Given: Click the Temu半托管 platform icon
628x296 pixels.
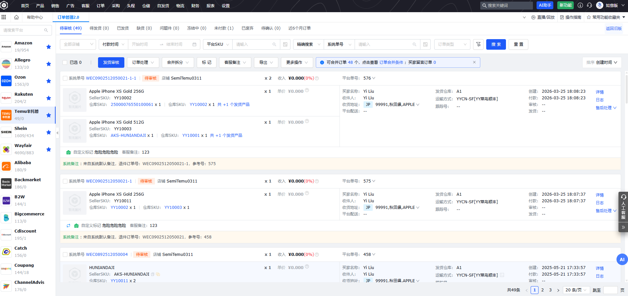Looking at the screenshot, I should (x=6, y=115).
